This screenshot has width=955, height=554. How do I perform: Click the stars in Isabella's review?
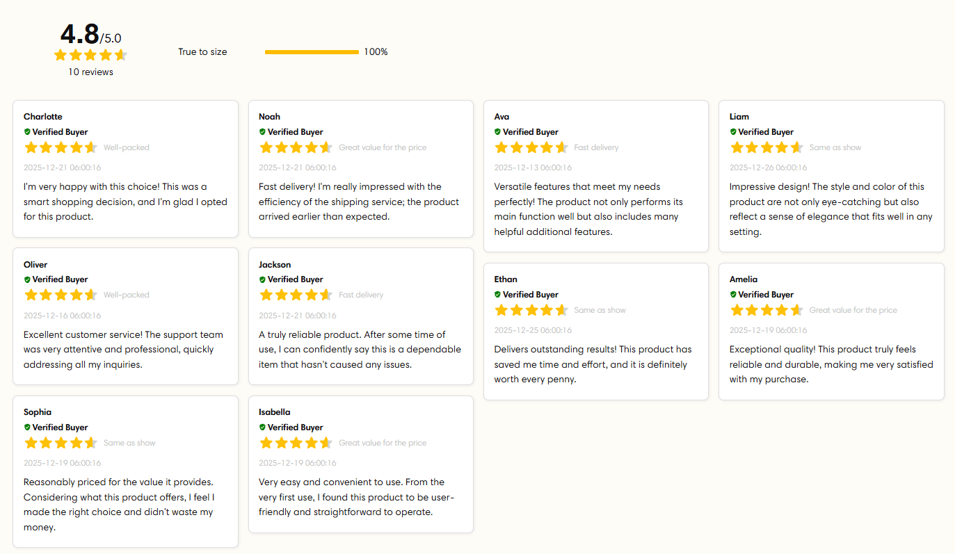click(296, 443)
